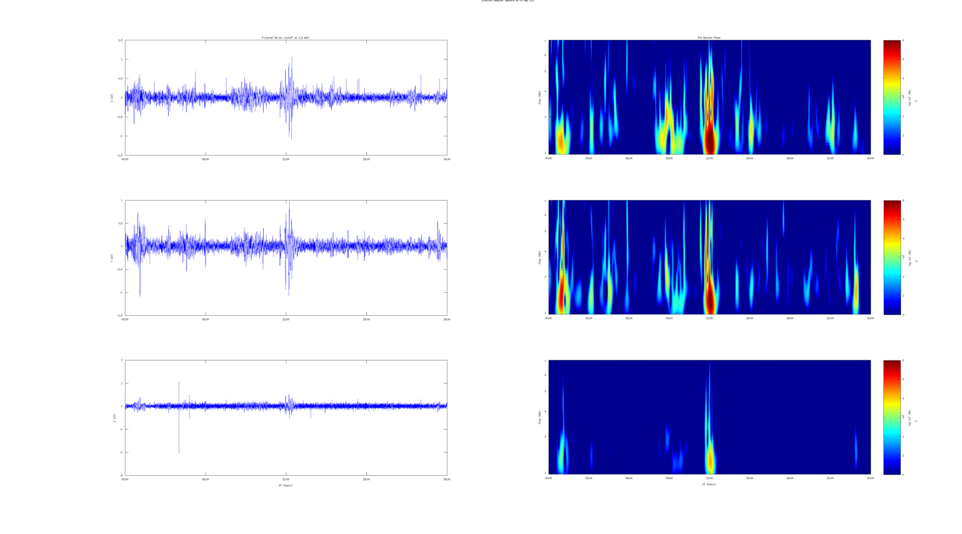Click the 12:00 tick under the X series plot
Image resolution: width=962 pixels, height=534 pixels.
click(x=286, y=159)
